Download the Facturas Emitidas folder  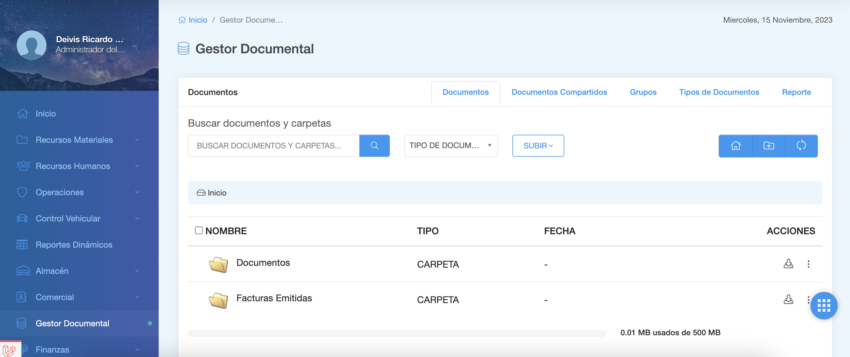click(788, 299)
